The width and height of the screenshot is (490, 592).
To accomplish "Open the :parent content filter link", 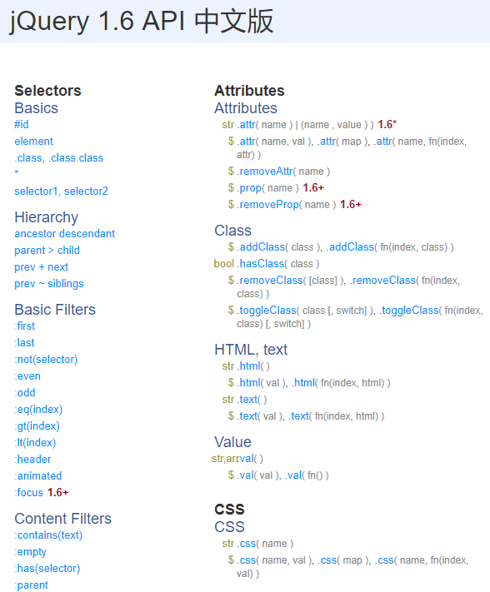I will click(x=31, y=585).
